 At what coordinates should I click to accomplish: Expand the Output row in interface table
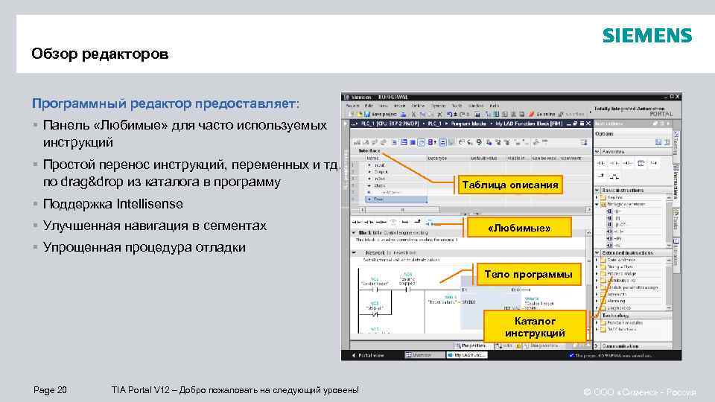pos(369,172)
